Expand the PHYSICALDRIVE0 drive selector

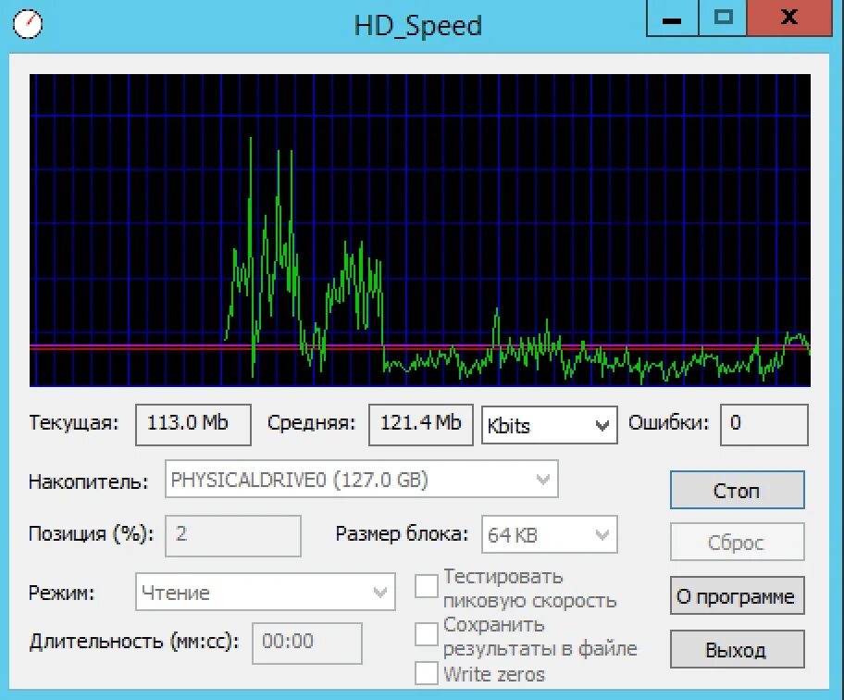[x=361, y=479]
